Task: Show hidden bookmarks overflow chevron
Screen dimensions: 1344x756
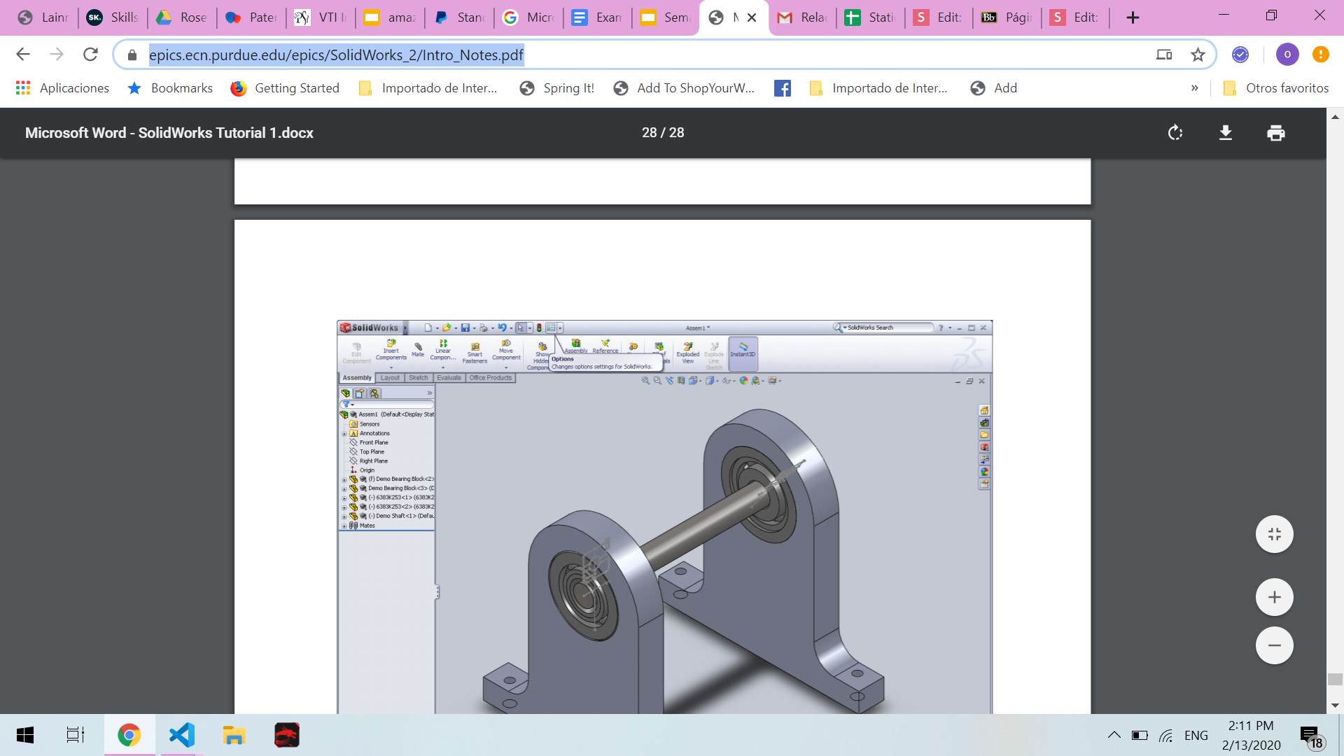Action: (x=1194, y=88)
